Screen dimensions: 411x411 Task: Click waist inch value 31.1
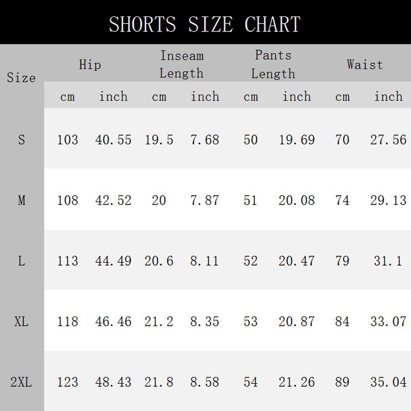point(388,261)
